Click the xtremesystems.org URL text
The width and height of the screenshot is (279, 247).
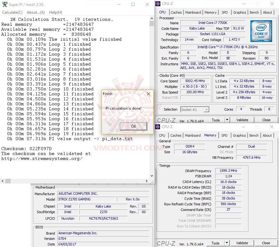(42, 158)
